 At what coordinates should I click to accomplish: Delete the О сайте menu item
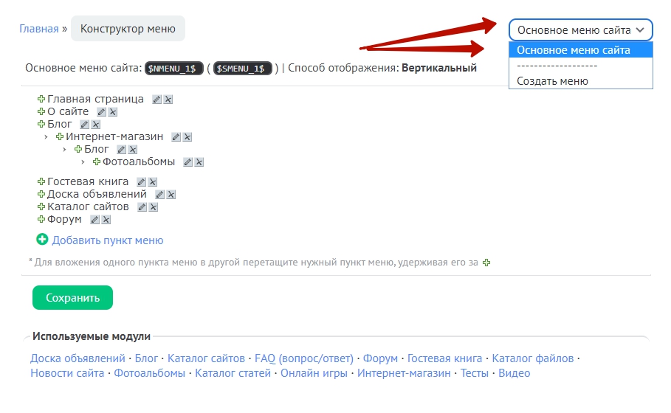(x=113, y=112)
